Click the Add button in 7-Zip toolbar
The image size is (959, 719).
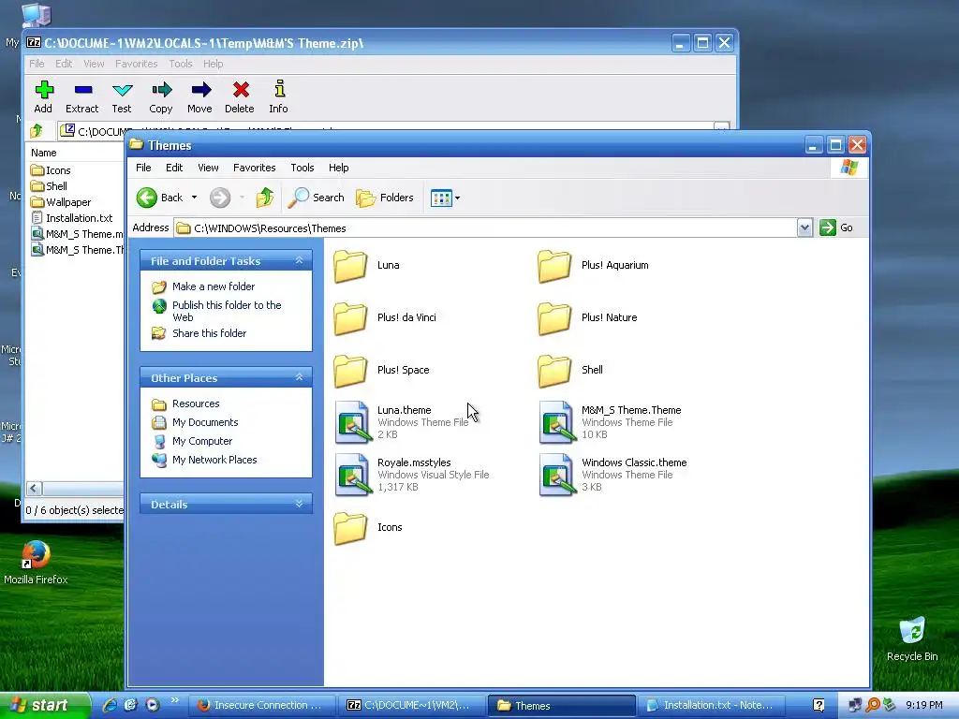point(43,96)
